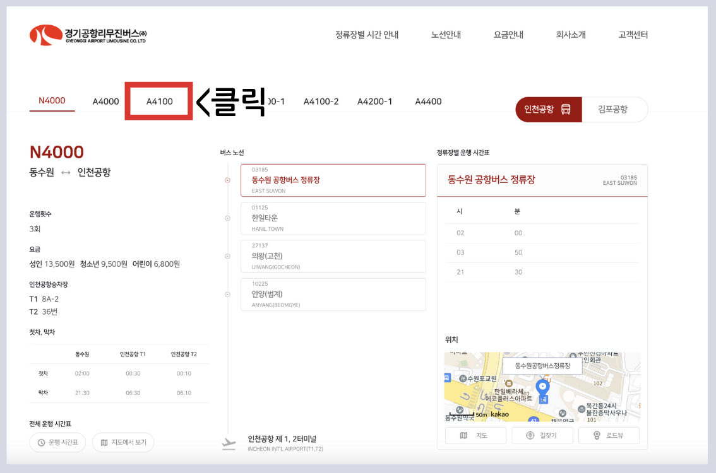716x473 pixels.
Task: Click the clock icon on 운행 시간표
Action: (x=41, y=442)
